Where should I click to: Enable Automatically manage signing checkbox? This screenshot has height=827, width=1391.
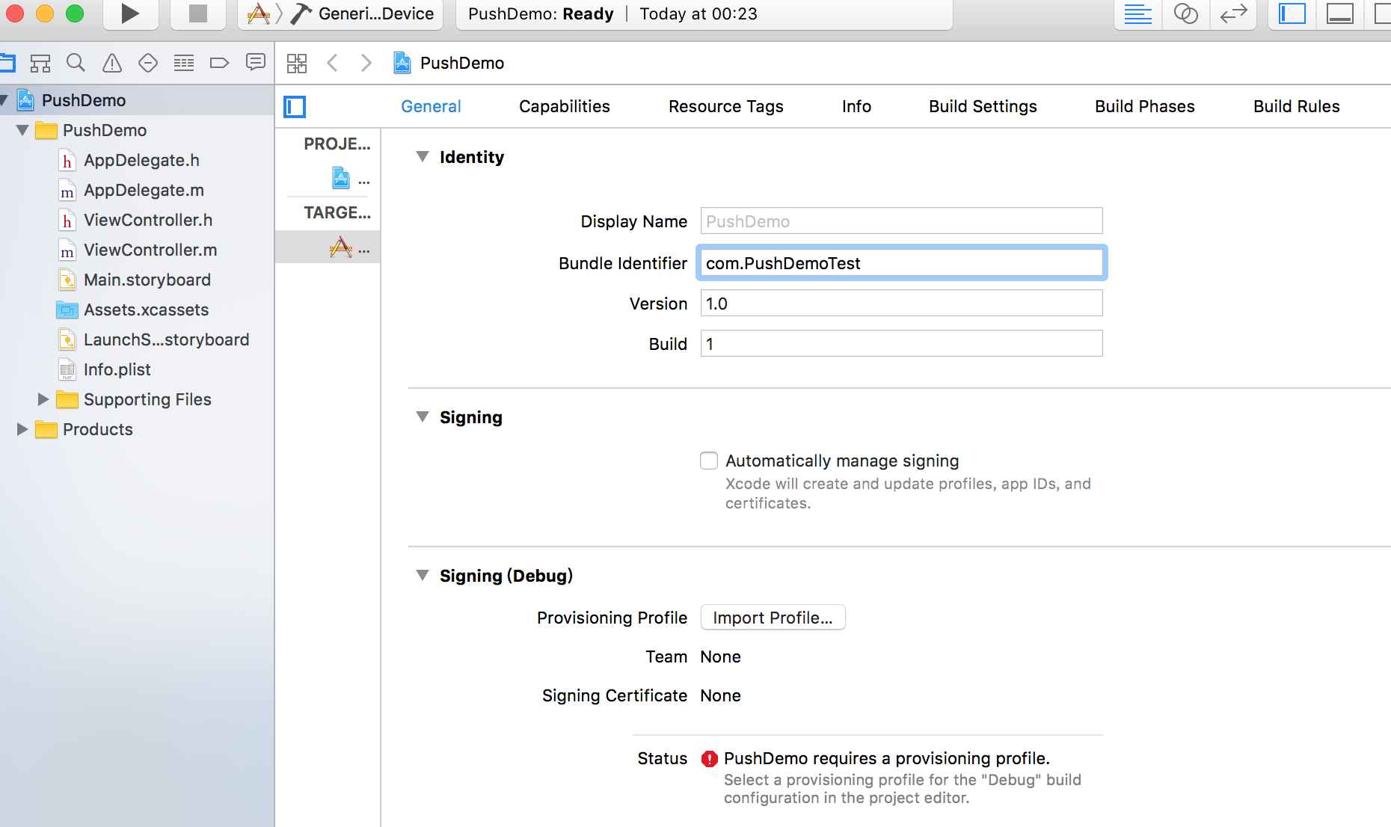pyautogui.click(x=709, y=461)
